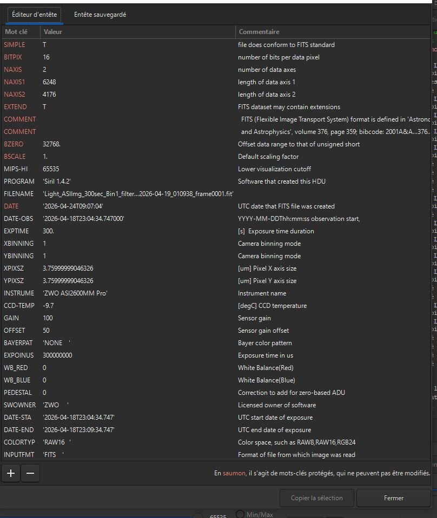The width and height of the screenshot is (437, 518).
Task: Select the GAIN keyword row
Action: pos(215,318)
